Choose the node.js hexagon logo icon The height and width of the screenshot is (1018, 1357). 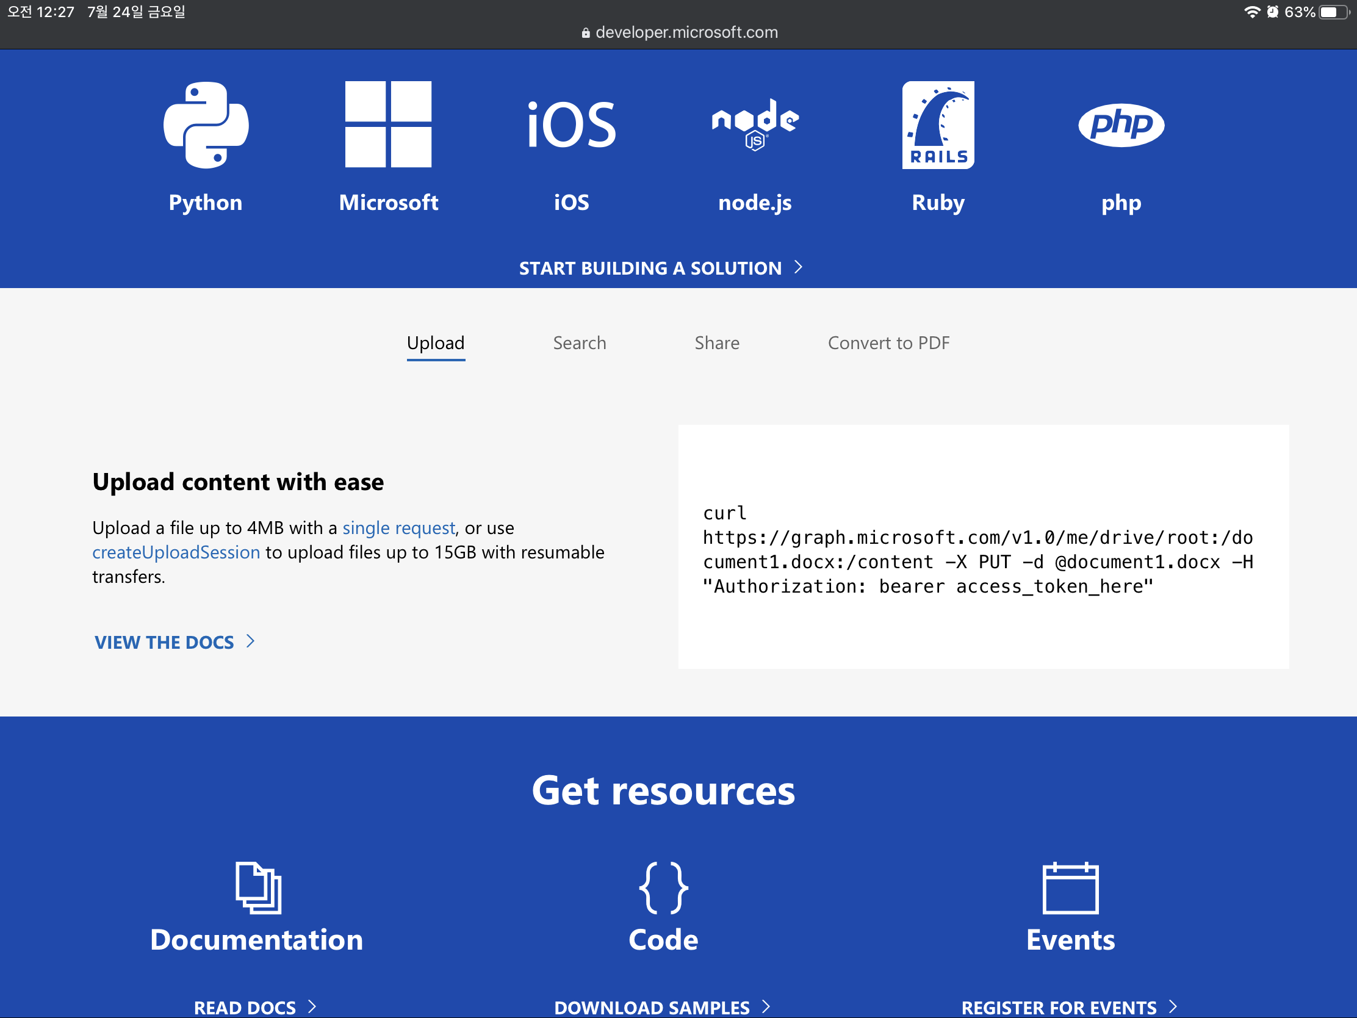click(755, 125)
